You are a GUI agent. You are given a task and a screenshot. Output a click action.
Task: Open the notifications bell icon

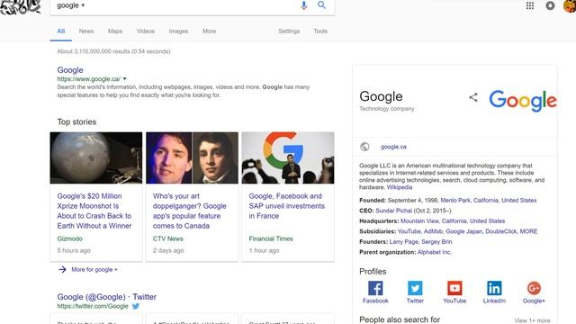pyautogui.click(x=550, y=5)
